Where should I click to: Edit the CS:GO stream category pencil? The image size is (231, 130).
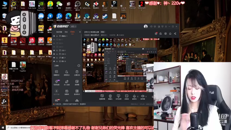[98, 35]
